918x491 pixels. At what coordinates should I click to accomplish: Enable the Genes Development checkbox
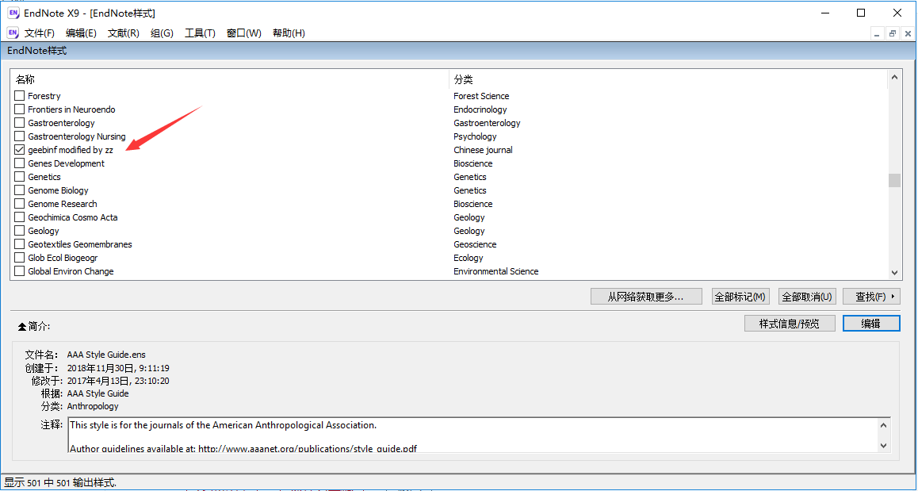point(19,163)
